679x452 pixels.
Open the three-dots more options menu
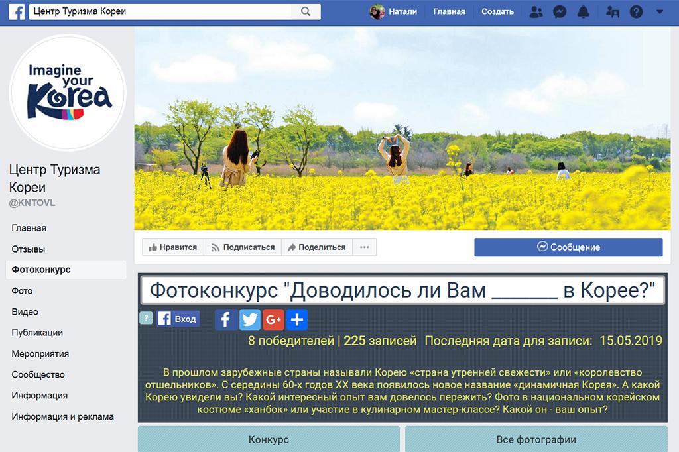[364, 247]
